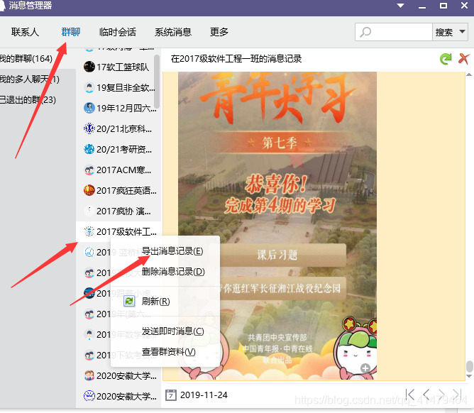
Task: Click the 搜索 button
Action: [444, 32]
